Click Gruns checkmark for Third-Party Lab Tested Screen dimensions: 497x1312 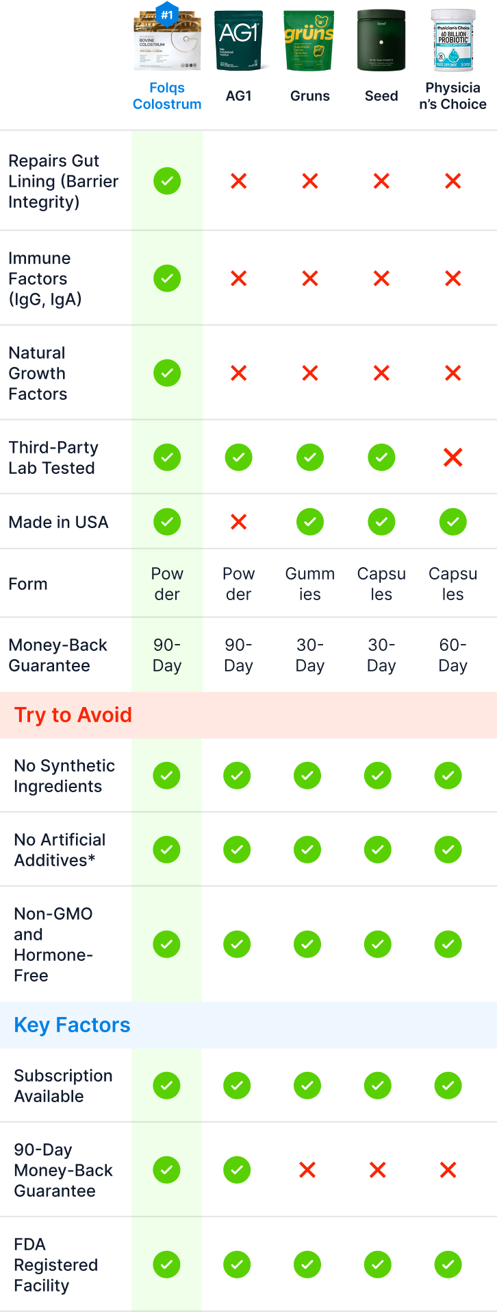pos(310,457)
